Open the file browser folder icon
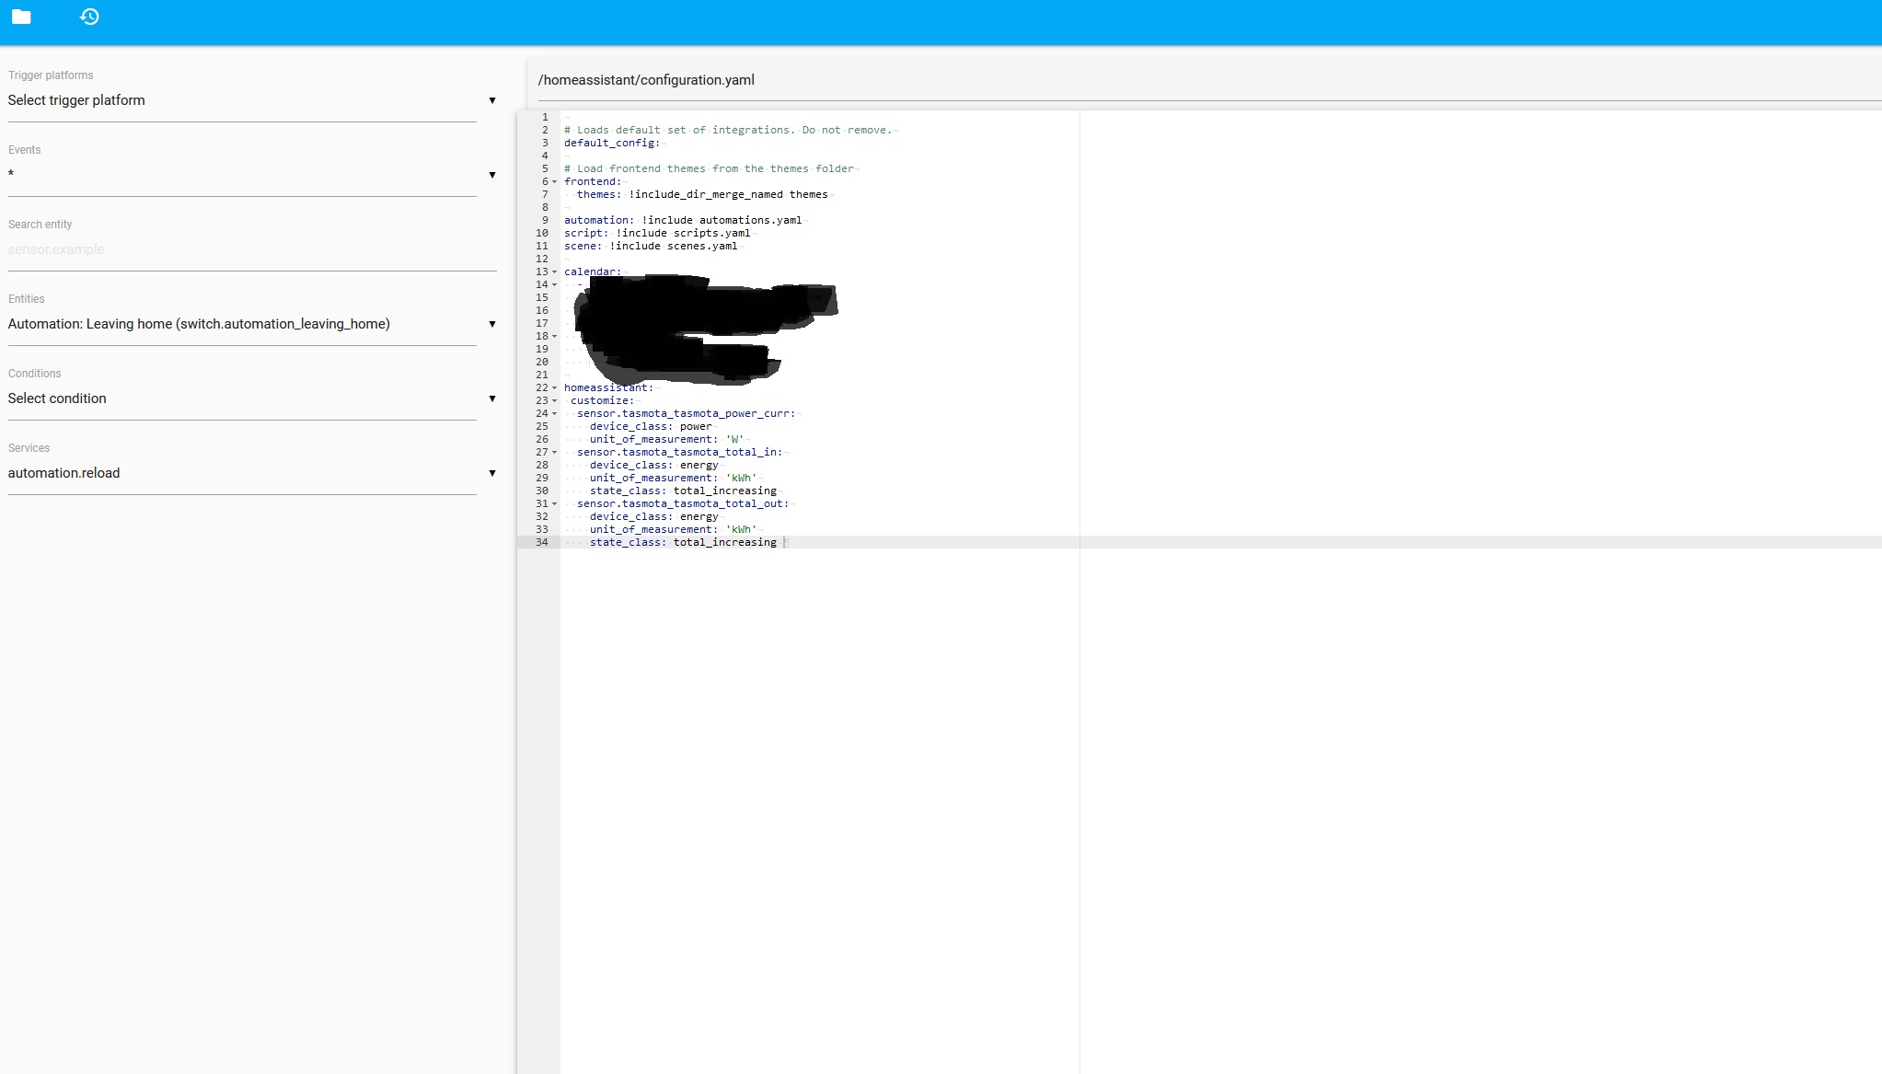The width and height of the screenshot is (1882, 1074). [x=21, y=17]
